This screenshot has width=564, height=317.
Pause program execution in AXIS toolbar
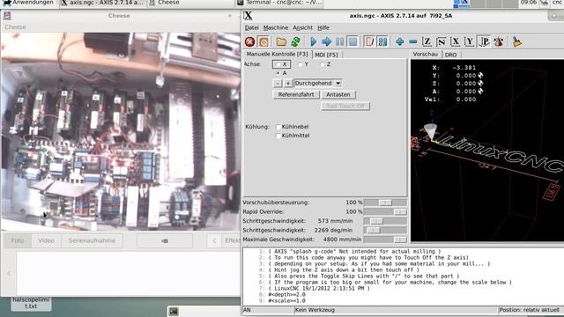pos(339,41)
